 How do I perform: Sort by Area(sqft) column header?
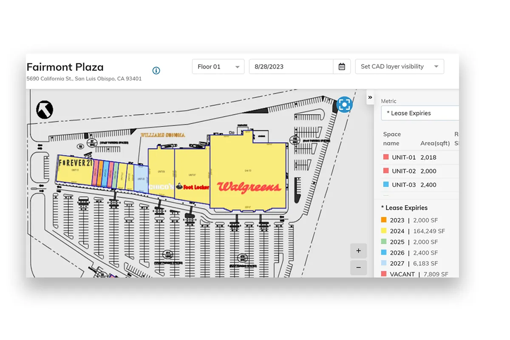pyautogui.click(x=435, y=143)
